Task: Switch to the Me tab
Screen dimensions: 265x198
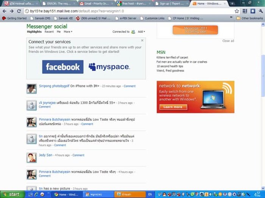Action: pos(59,32)
